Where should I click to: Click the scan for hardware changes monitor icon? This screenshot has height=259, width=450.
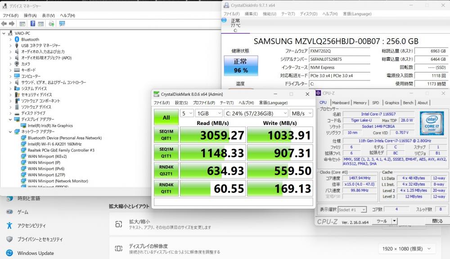pyautogui.click(x=62, y=23)
